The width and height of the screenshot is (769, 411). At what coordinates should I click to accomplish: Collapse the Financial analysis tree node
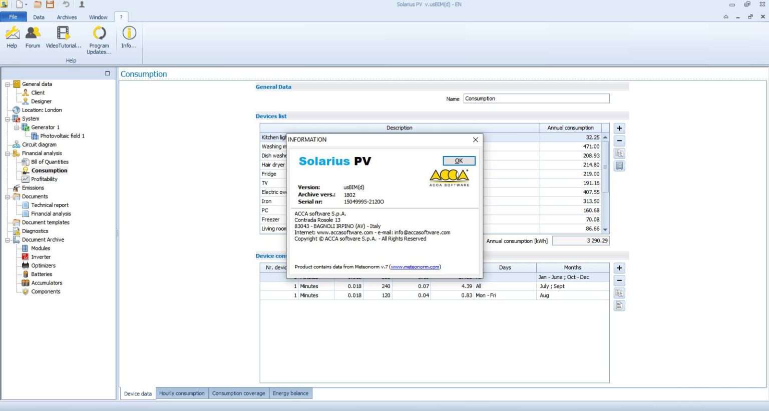coord(8,153)
